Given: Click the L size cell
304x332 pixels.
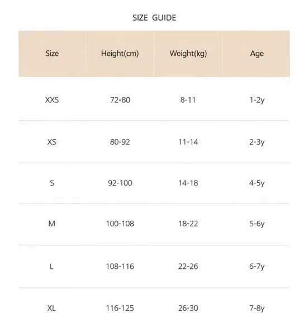Looking at the screenshot, I should click(51, 267).
